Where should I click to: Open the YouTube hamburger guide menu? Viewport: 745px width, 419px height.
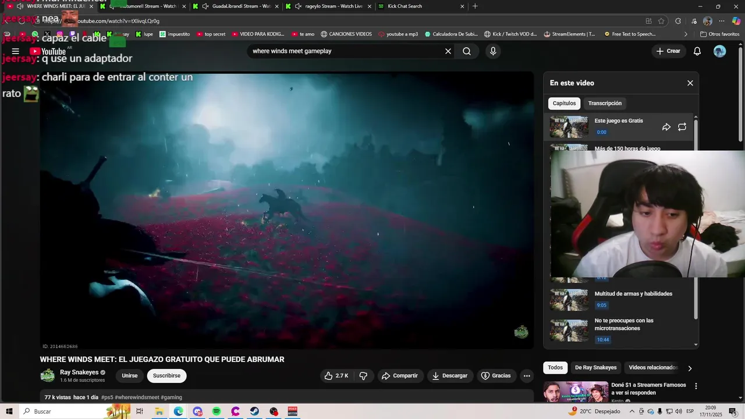tap(16, 51)
